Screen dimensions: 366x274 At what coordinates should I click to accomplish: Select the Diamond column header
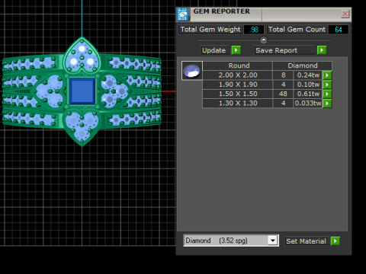(303, 65)
